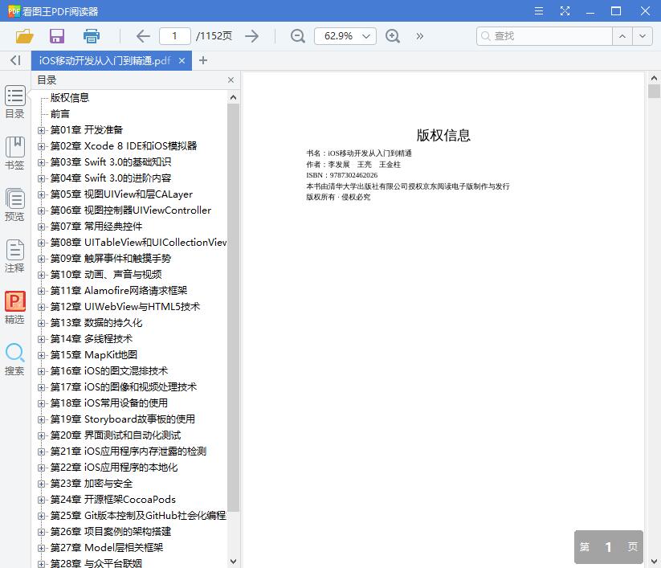
Task: Collapse the sidebar panel arrow
Action: (15, 60)
